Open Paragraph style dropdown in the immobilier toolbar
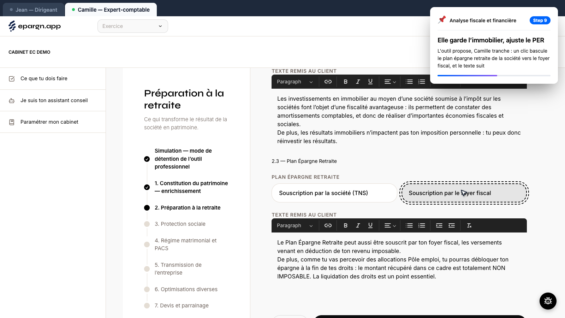Screen dimensions: 565x318 (295, 82)
